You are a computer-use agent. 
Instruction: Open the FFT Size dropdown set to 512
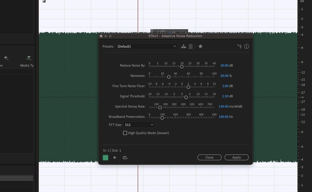(139, 125)
